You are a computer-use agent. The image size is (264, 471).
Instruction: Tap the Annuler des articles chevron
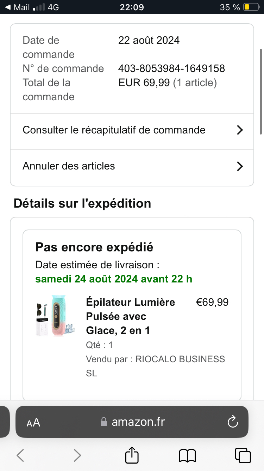point(240,166)
